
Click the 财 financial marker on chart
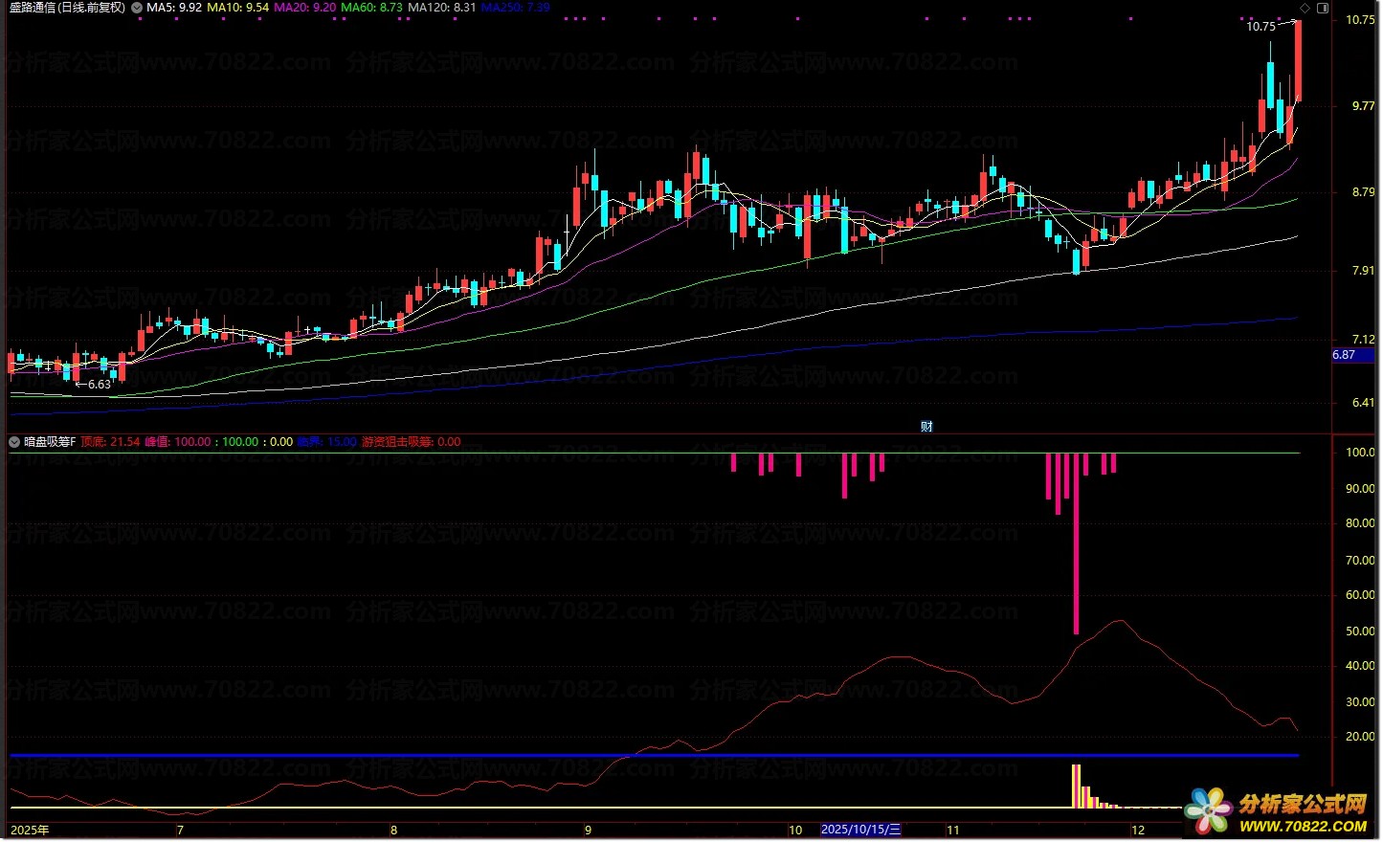(926, 427)
